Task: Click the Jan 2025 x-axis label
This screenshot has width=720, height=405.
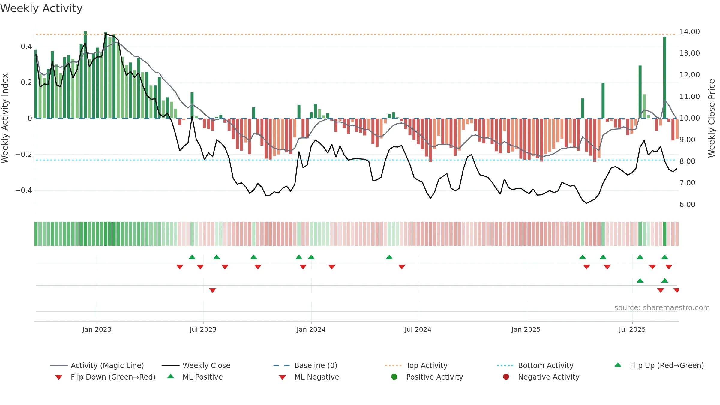Action: (526, 329)
